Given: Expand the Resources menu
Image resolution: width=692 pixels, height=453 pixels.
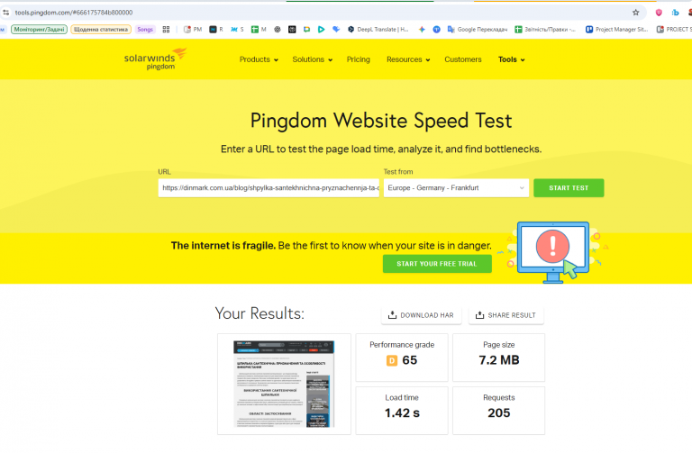Looking at the screenshot, I should [x=408, y=59].
